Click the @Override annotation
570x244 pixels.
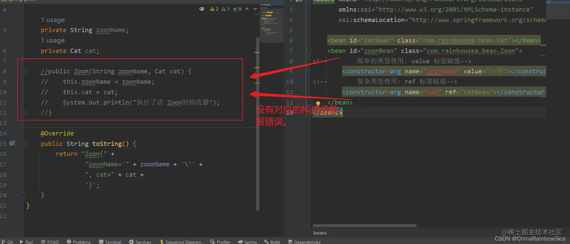[57, 133]
